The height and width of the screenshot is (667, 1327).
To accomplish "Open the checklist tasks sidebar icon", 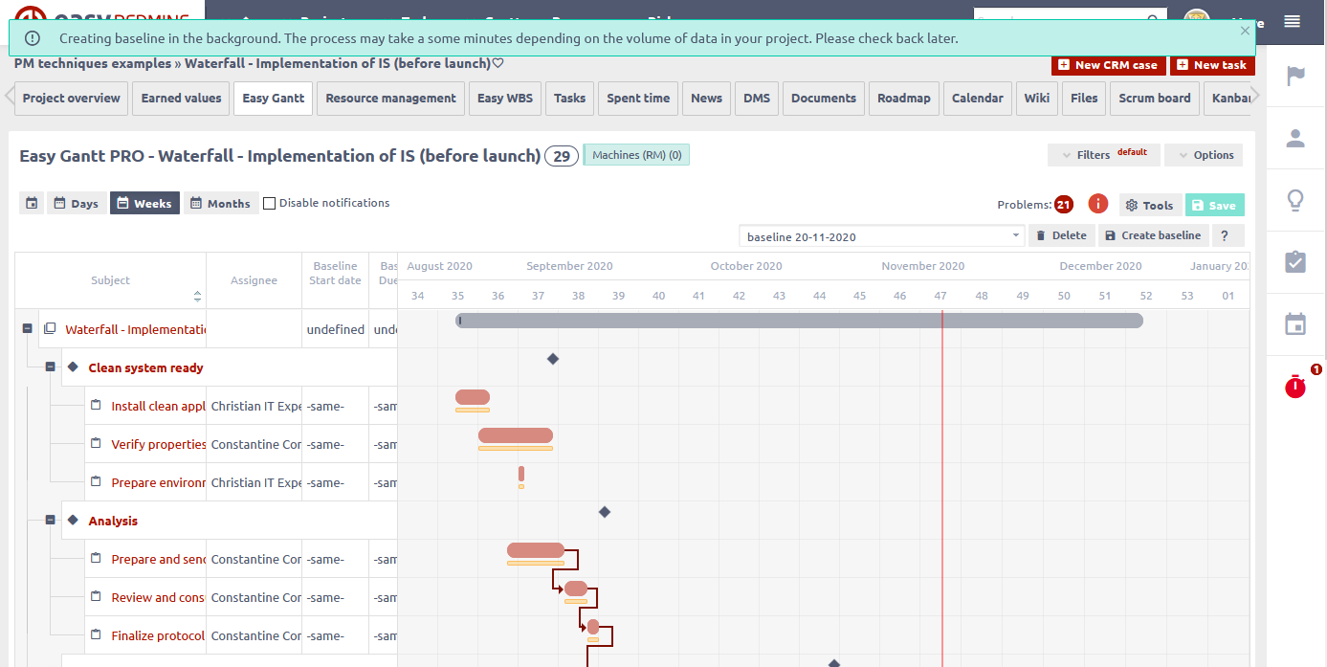I will tap(1295, 262).
